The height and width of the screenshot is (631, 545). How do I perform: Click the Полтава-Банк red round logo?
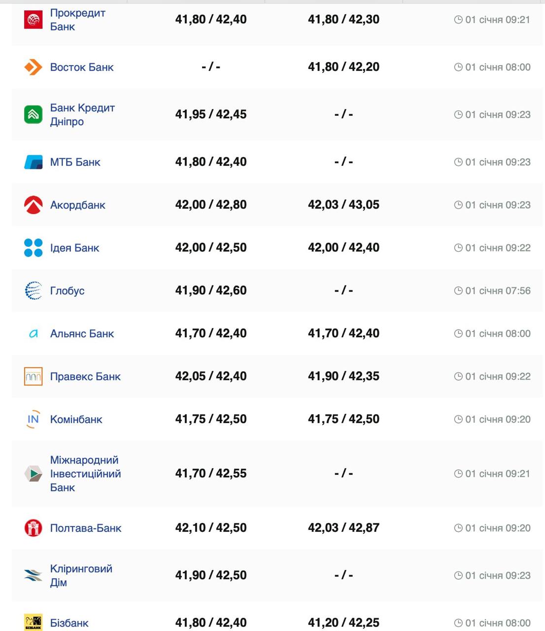pos(33,528)
